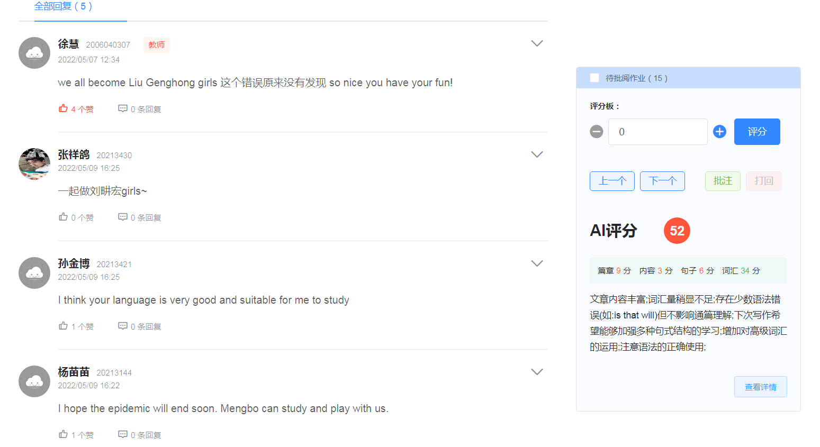Click the score input field
The image size is (820, 447).
(x=657, y=132)
